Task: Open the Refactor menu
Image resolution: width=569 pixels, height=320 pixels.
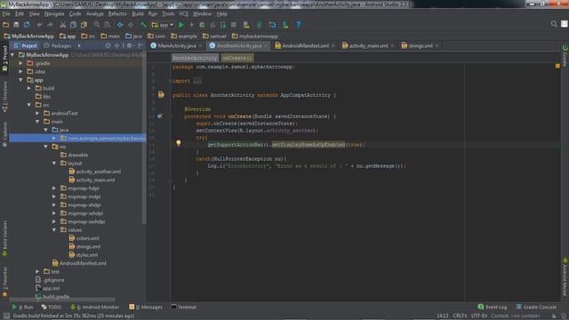Action: click(117, 14)
